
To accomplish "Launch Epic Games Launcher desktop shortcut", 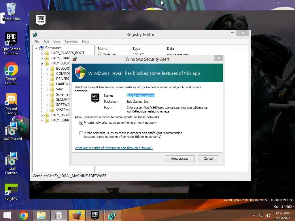I will (11, 43).
